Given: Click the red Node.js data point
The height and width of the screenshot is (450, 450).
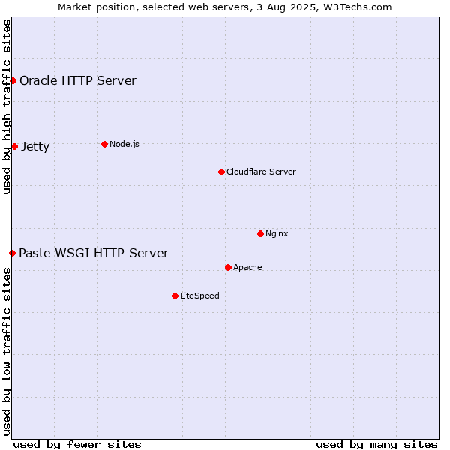Looking at the screenshot, I should pos(105,144).
